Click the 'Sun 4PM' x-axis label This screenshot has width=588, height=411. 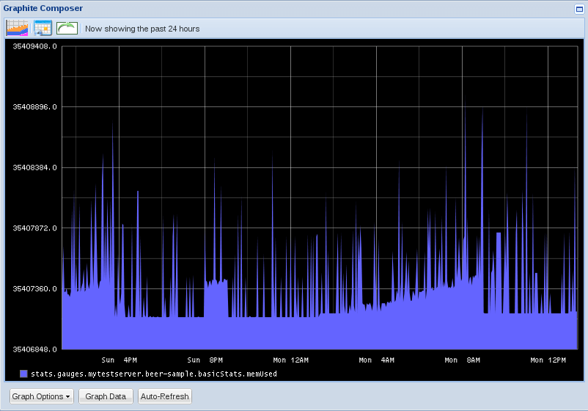point(119,360)
